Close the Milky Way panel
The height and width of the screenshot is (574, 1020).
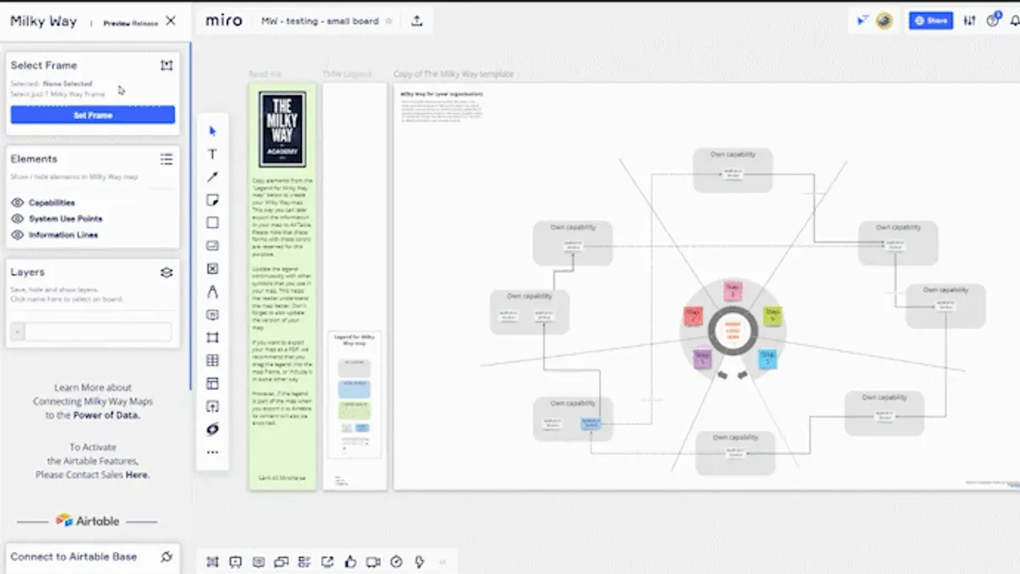(171, 21)
